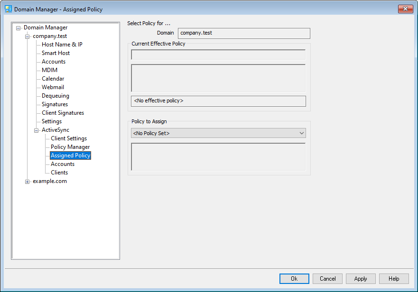Collapse the Domain Manager root node
The width and height of the screenshot is (418, 292).
point(19,28)
